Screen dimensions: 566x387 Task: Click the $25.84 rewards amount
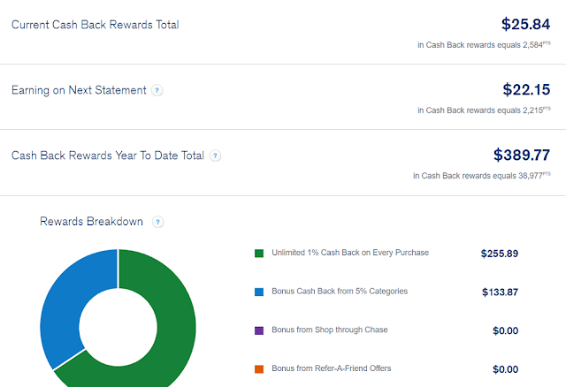(525, 24)
